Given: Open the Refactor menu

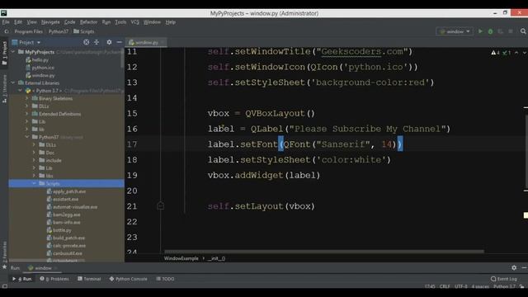Looking at the screenshot, I should click(88, 22).
